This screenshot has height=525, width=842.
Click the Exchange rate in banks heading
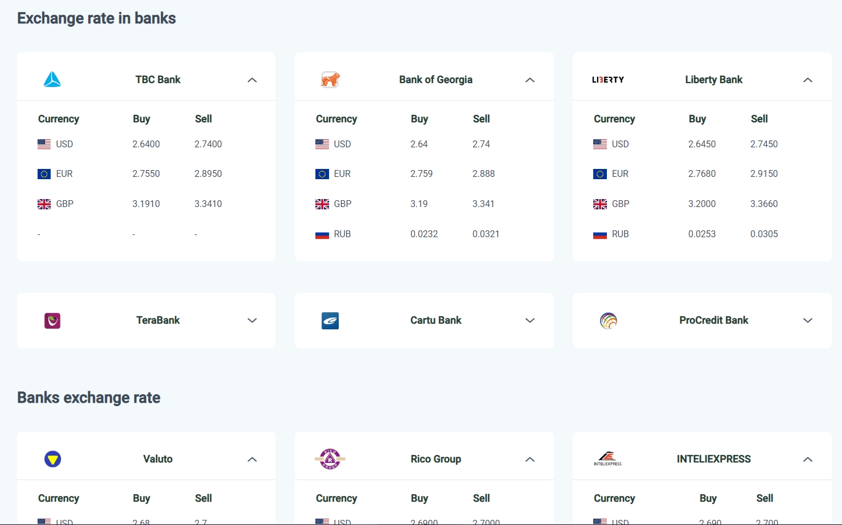(97, 18)
